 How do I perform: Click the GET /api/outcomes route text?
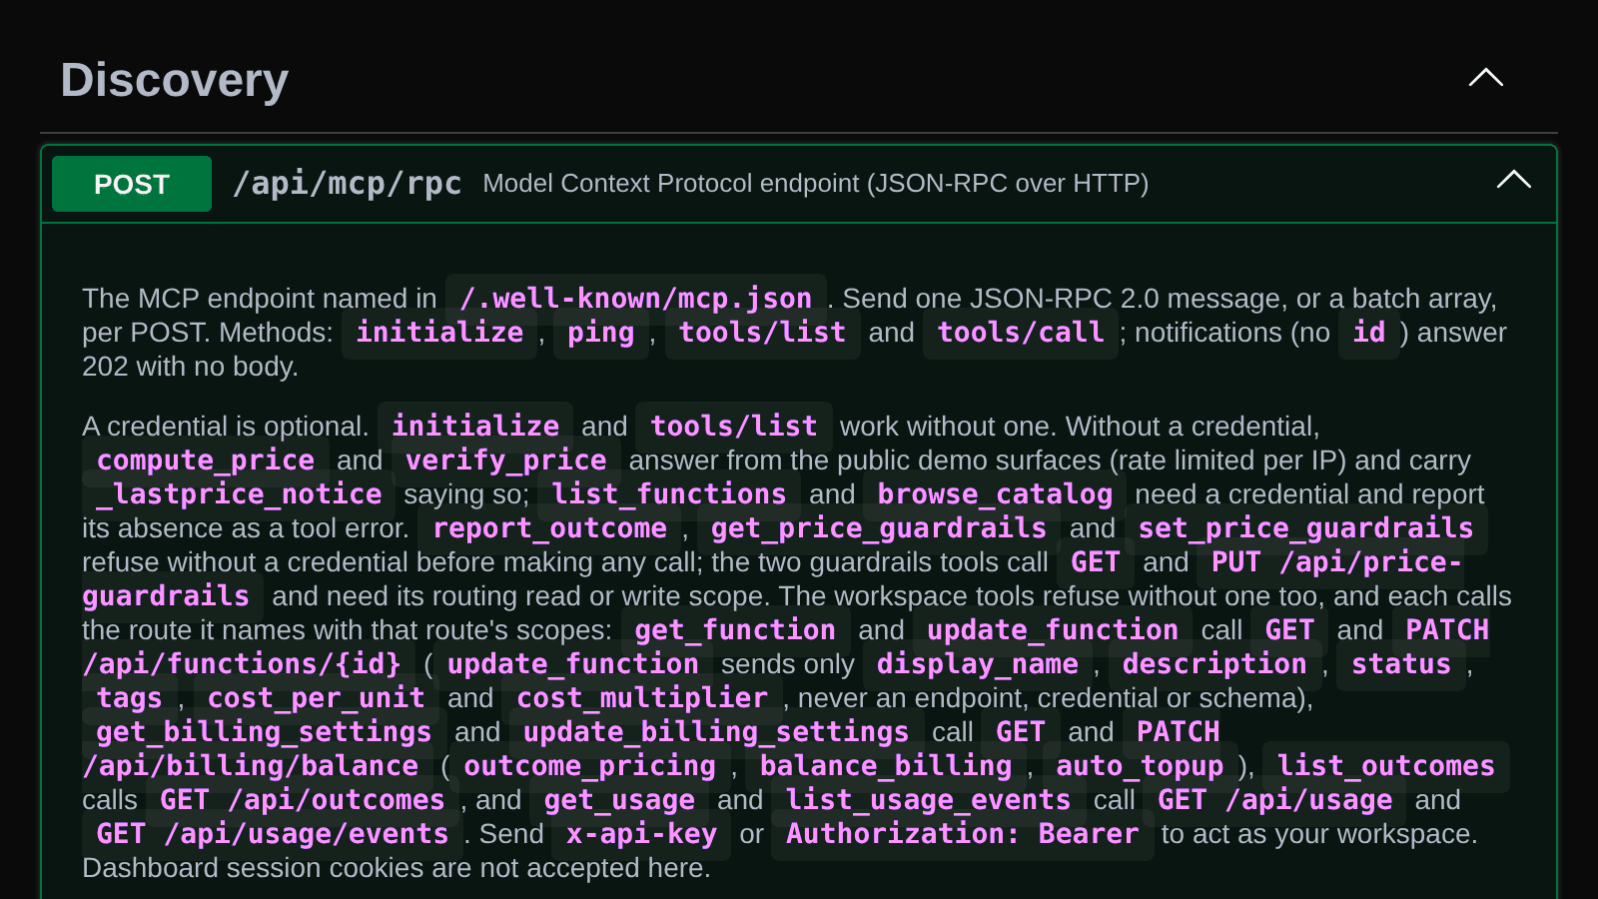click(303, 800)
